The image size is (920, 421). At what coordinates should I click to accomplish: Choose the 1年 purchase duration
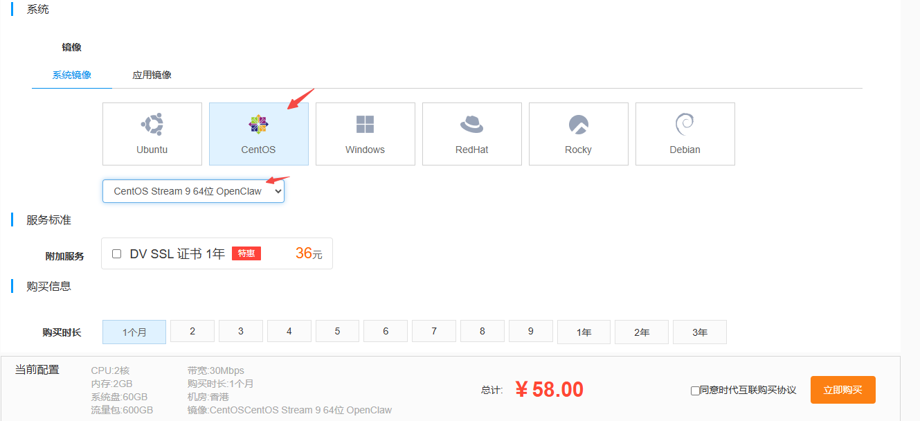[584, 332]
